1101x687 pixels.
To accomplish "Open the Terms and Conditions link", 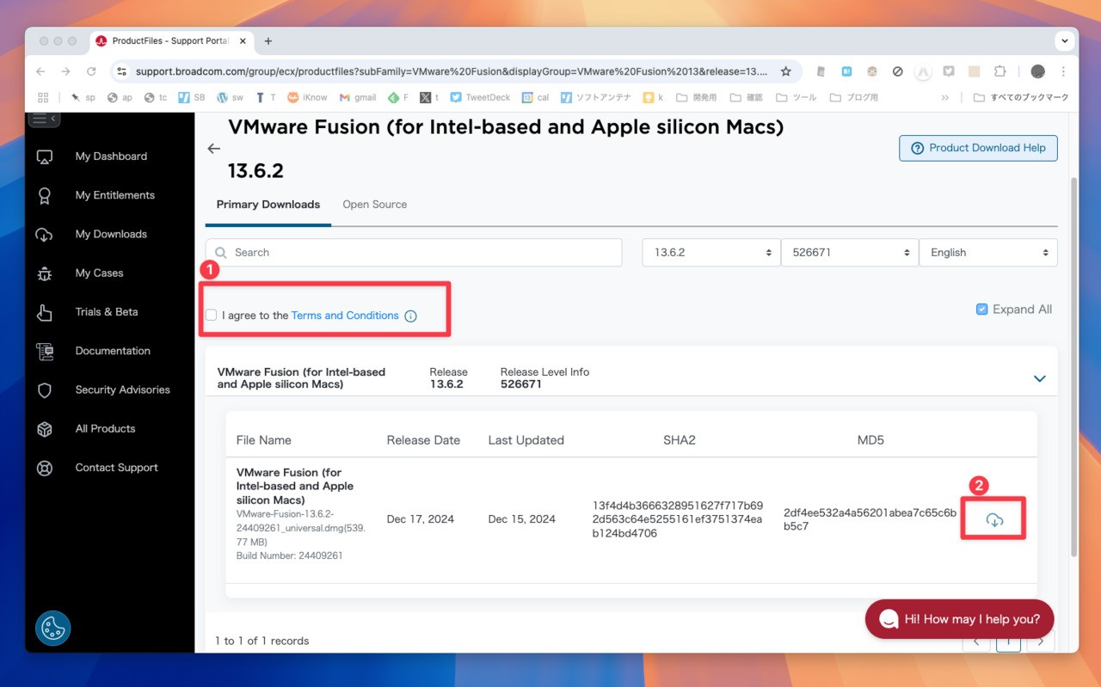I will click(345, 316).
